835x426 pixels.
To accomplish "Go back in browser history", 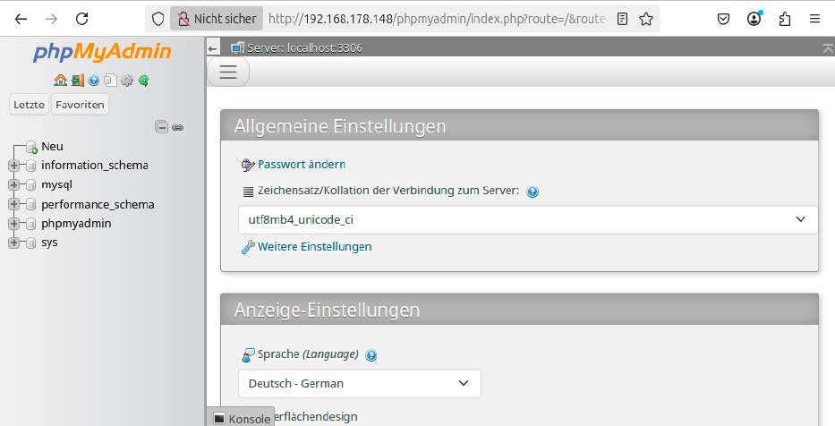I will pyautogui.click(x=21, y=19).
